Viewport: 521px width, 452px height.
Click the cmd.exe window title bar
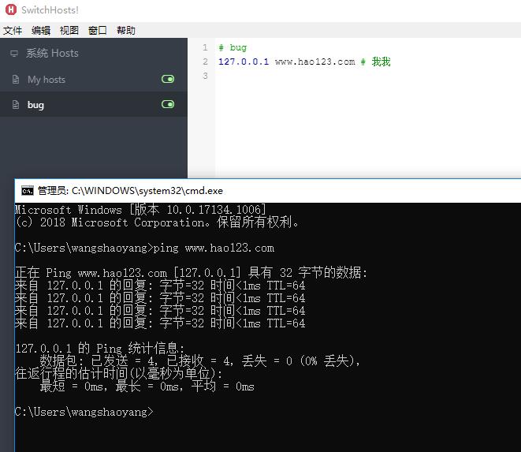tap(268, 191)
